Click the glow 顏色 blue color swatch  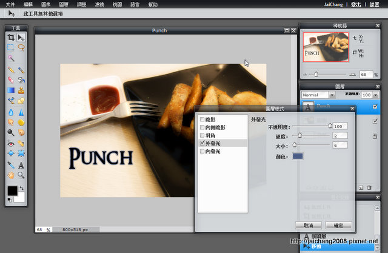[298, 156]
